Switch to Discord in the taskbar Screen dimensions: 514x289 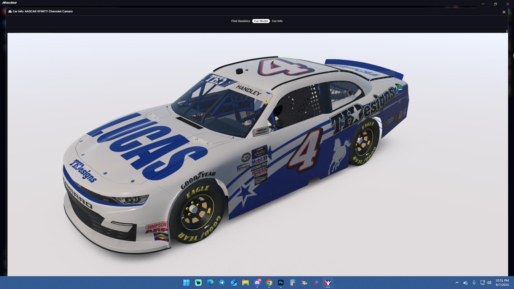[x=257, y=283]
